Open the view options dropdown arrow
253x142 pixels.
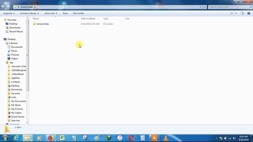pyautogui.click(x=236, y=13)
